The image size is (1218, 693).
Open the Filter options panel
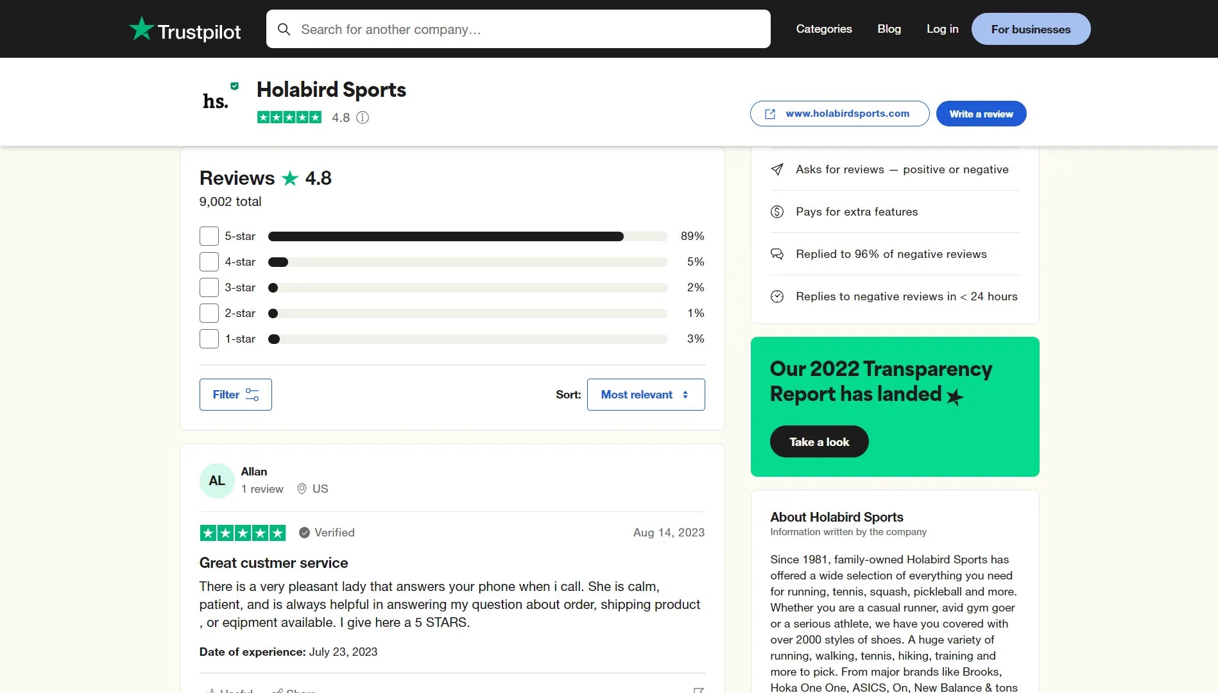coord(236,395)
